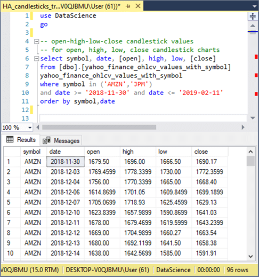
Task: Click the Messages tab icon
Action: [x=46, y=140]
